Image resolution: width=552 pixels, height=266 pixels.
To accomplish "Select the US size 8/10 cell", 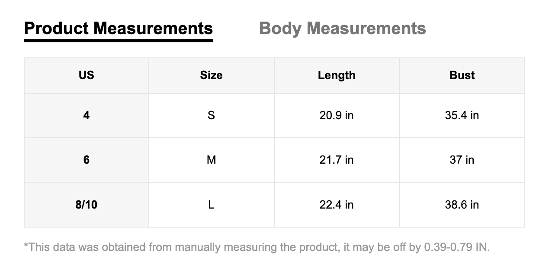I will 86,204.
